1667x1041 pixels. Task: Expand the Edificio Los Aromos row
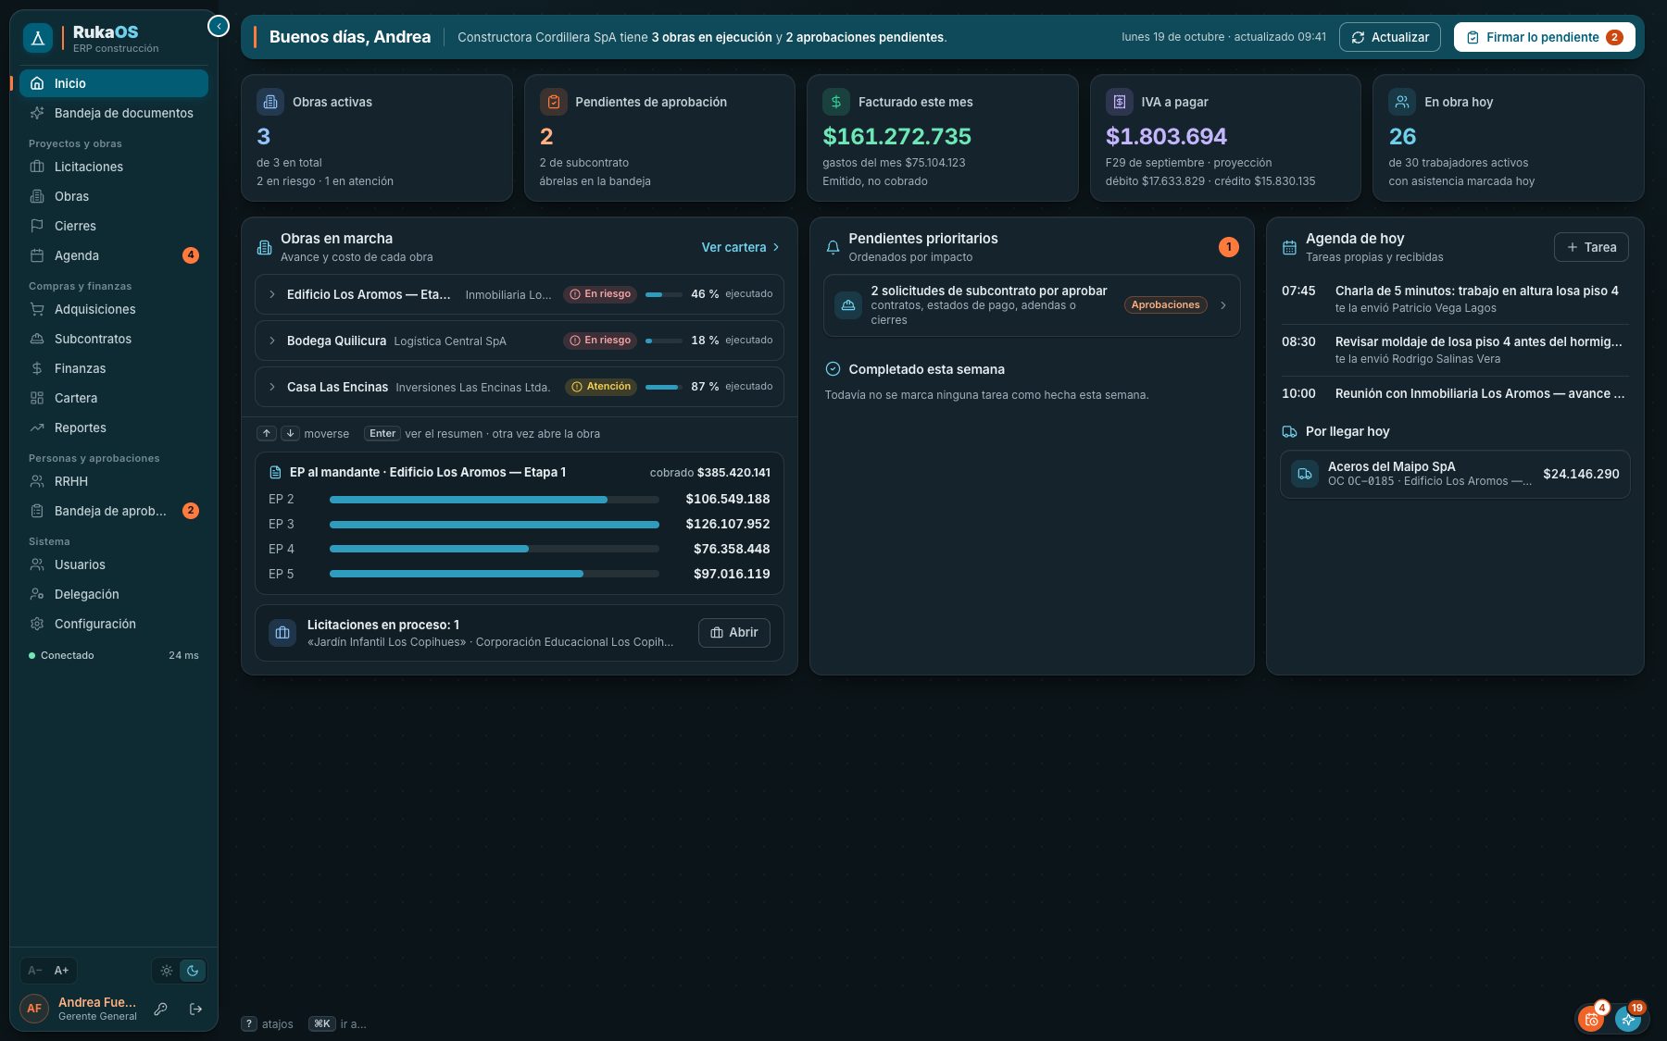pyautogui.click(x=272, y=294)
